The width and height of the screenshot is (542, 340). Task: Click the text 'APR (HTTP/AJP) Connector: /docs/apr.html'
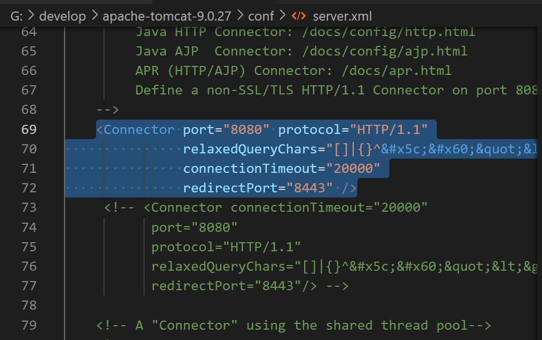293,70
